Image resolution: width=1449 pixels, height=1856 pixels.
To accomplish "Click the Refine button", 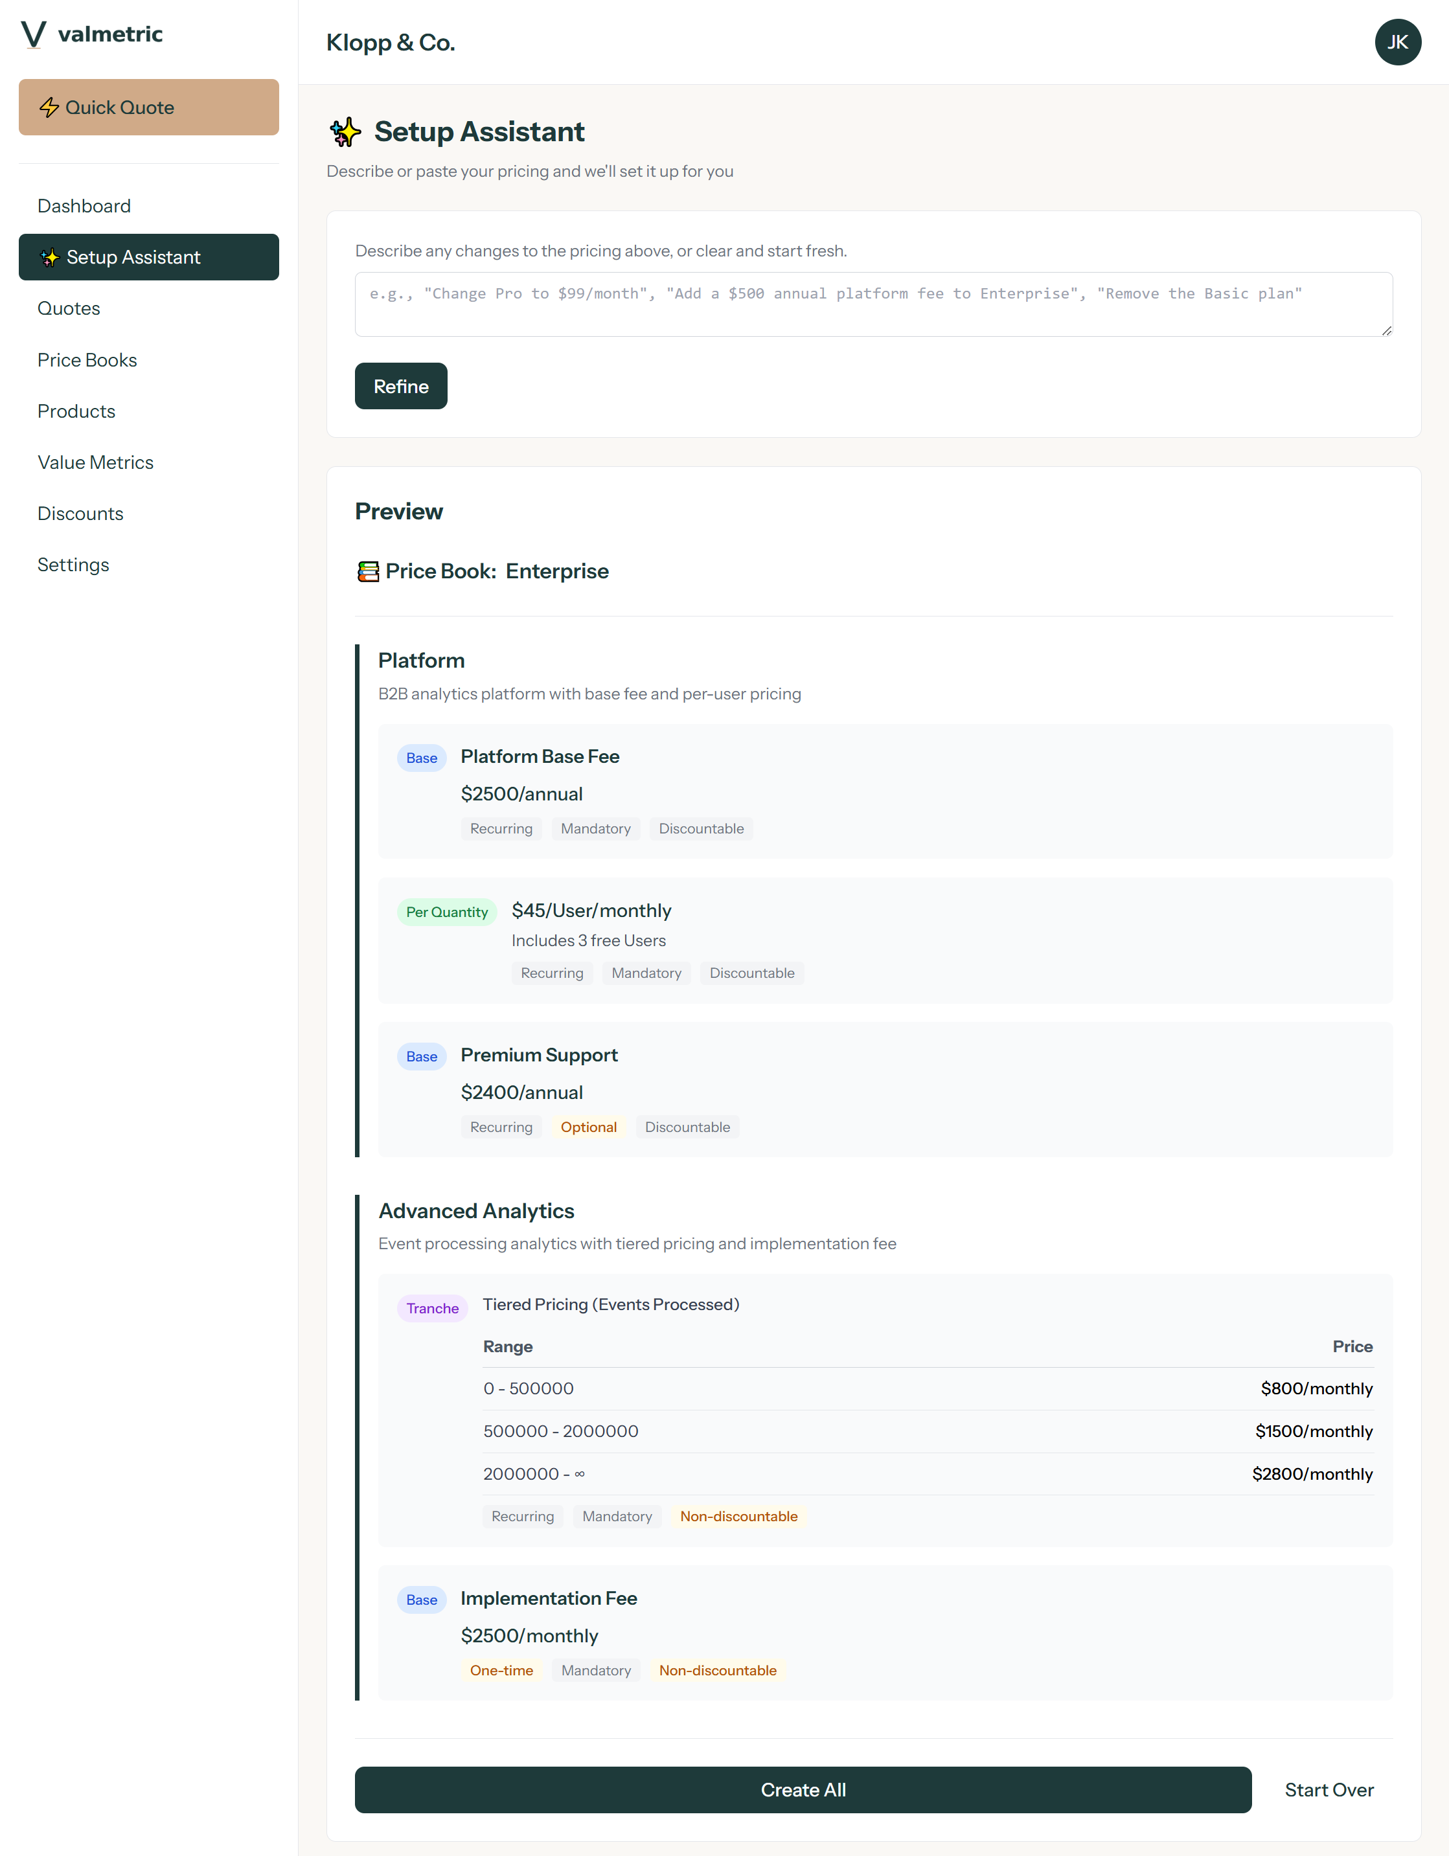I will pyautogui.click(x=400, y=386).
